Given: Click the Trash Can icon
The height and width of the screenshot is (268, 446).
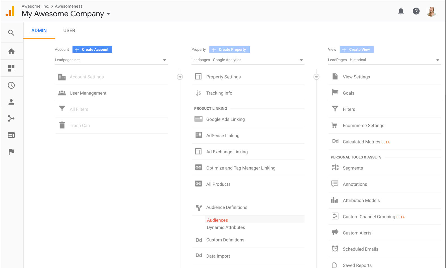Looking at the screenshot, I should [x=62, y=125].
